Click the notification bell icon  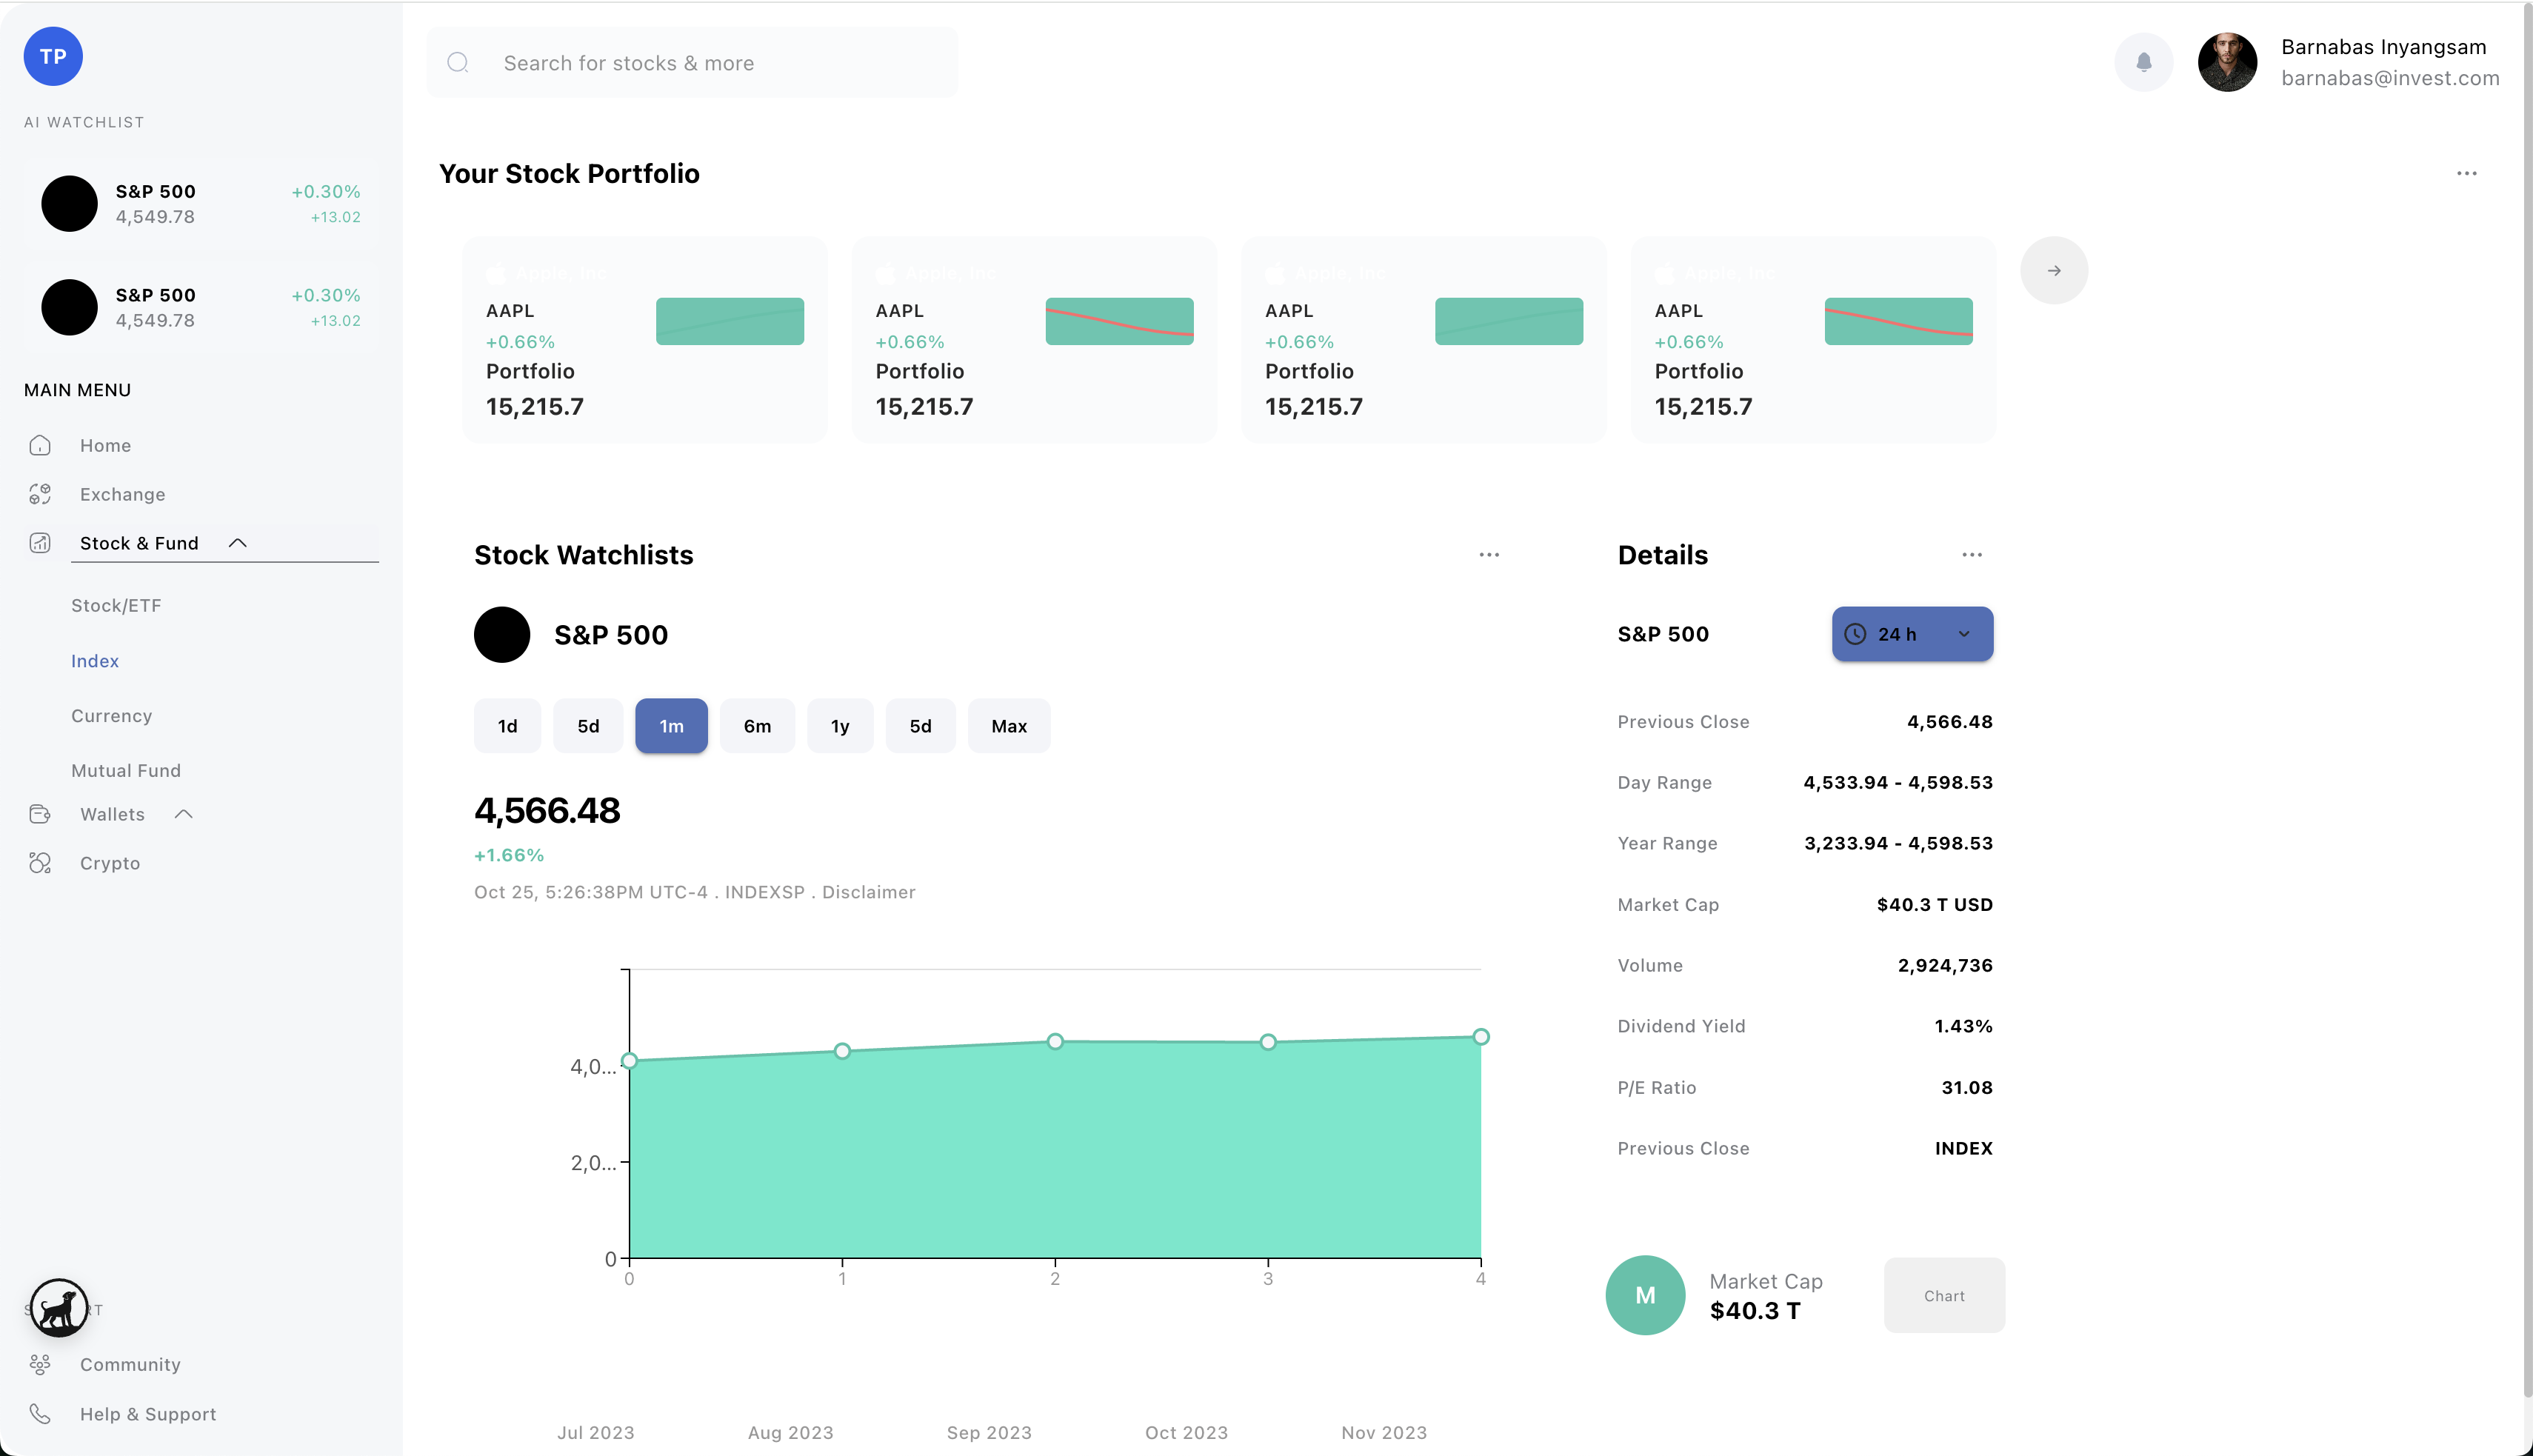pos(2143,62)
